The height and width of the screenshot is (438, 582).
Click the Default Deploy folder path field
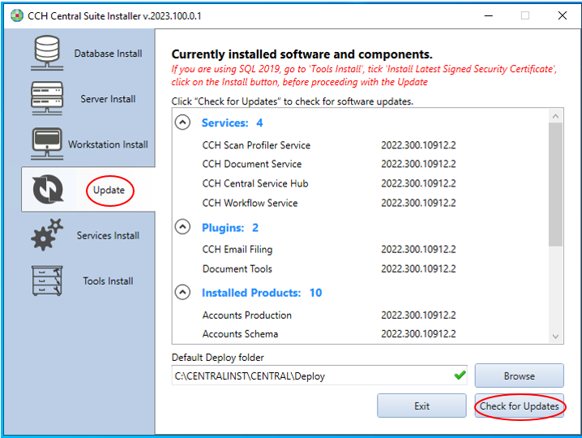[319, 376]
